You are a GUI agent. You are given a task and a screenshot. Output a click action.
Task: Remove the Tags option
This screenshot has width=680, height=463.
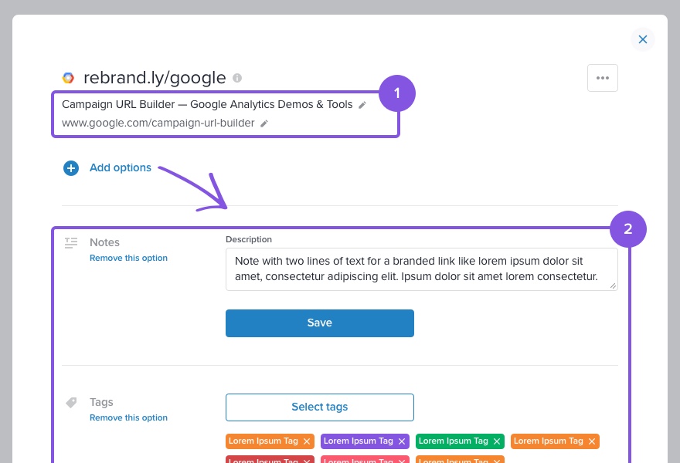[128, 417]
